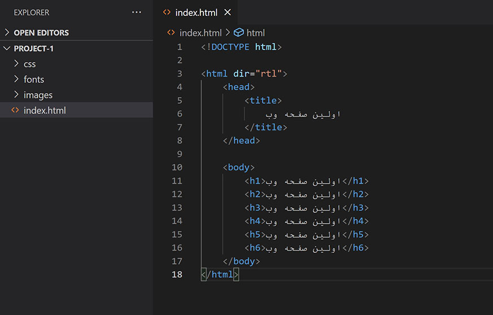Click the HTML file icon in the editor tab
The width and height of the screenshot is (493, 315).
click(x=167, y=12)
